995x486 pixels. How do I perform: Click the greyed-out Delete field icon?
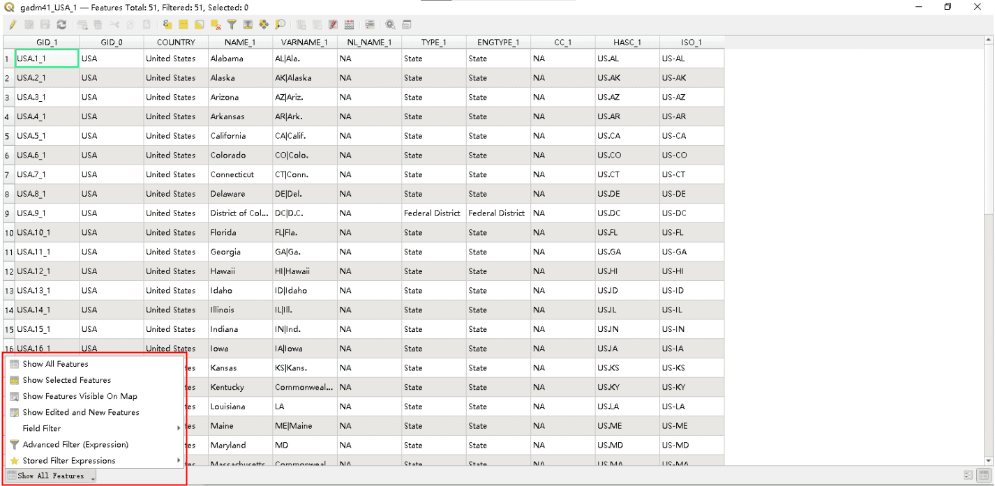(317, 24)
